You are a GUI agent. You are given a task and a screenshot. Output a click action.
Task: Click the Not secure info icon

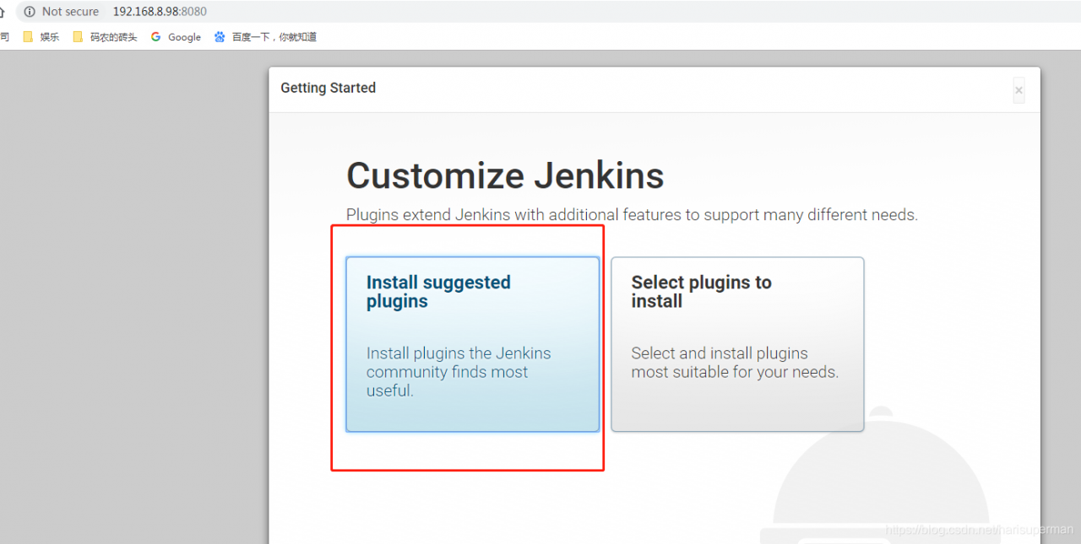tap(30, 12)
